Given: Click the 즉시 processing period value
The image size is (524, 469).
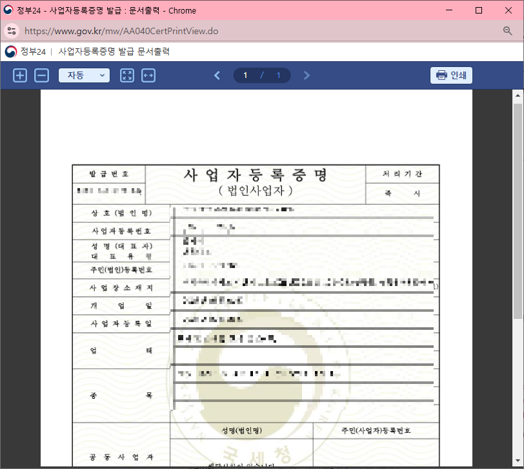Looking at the screenshot, I should [x=403, y=193].
